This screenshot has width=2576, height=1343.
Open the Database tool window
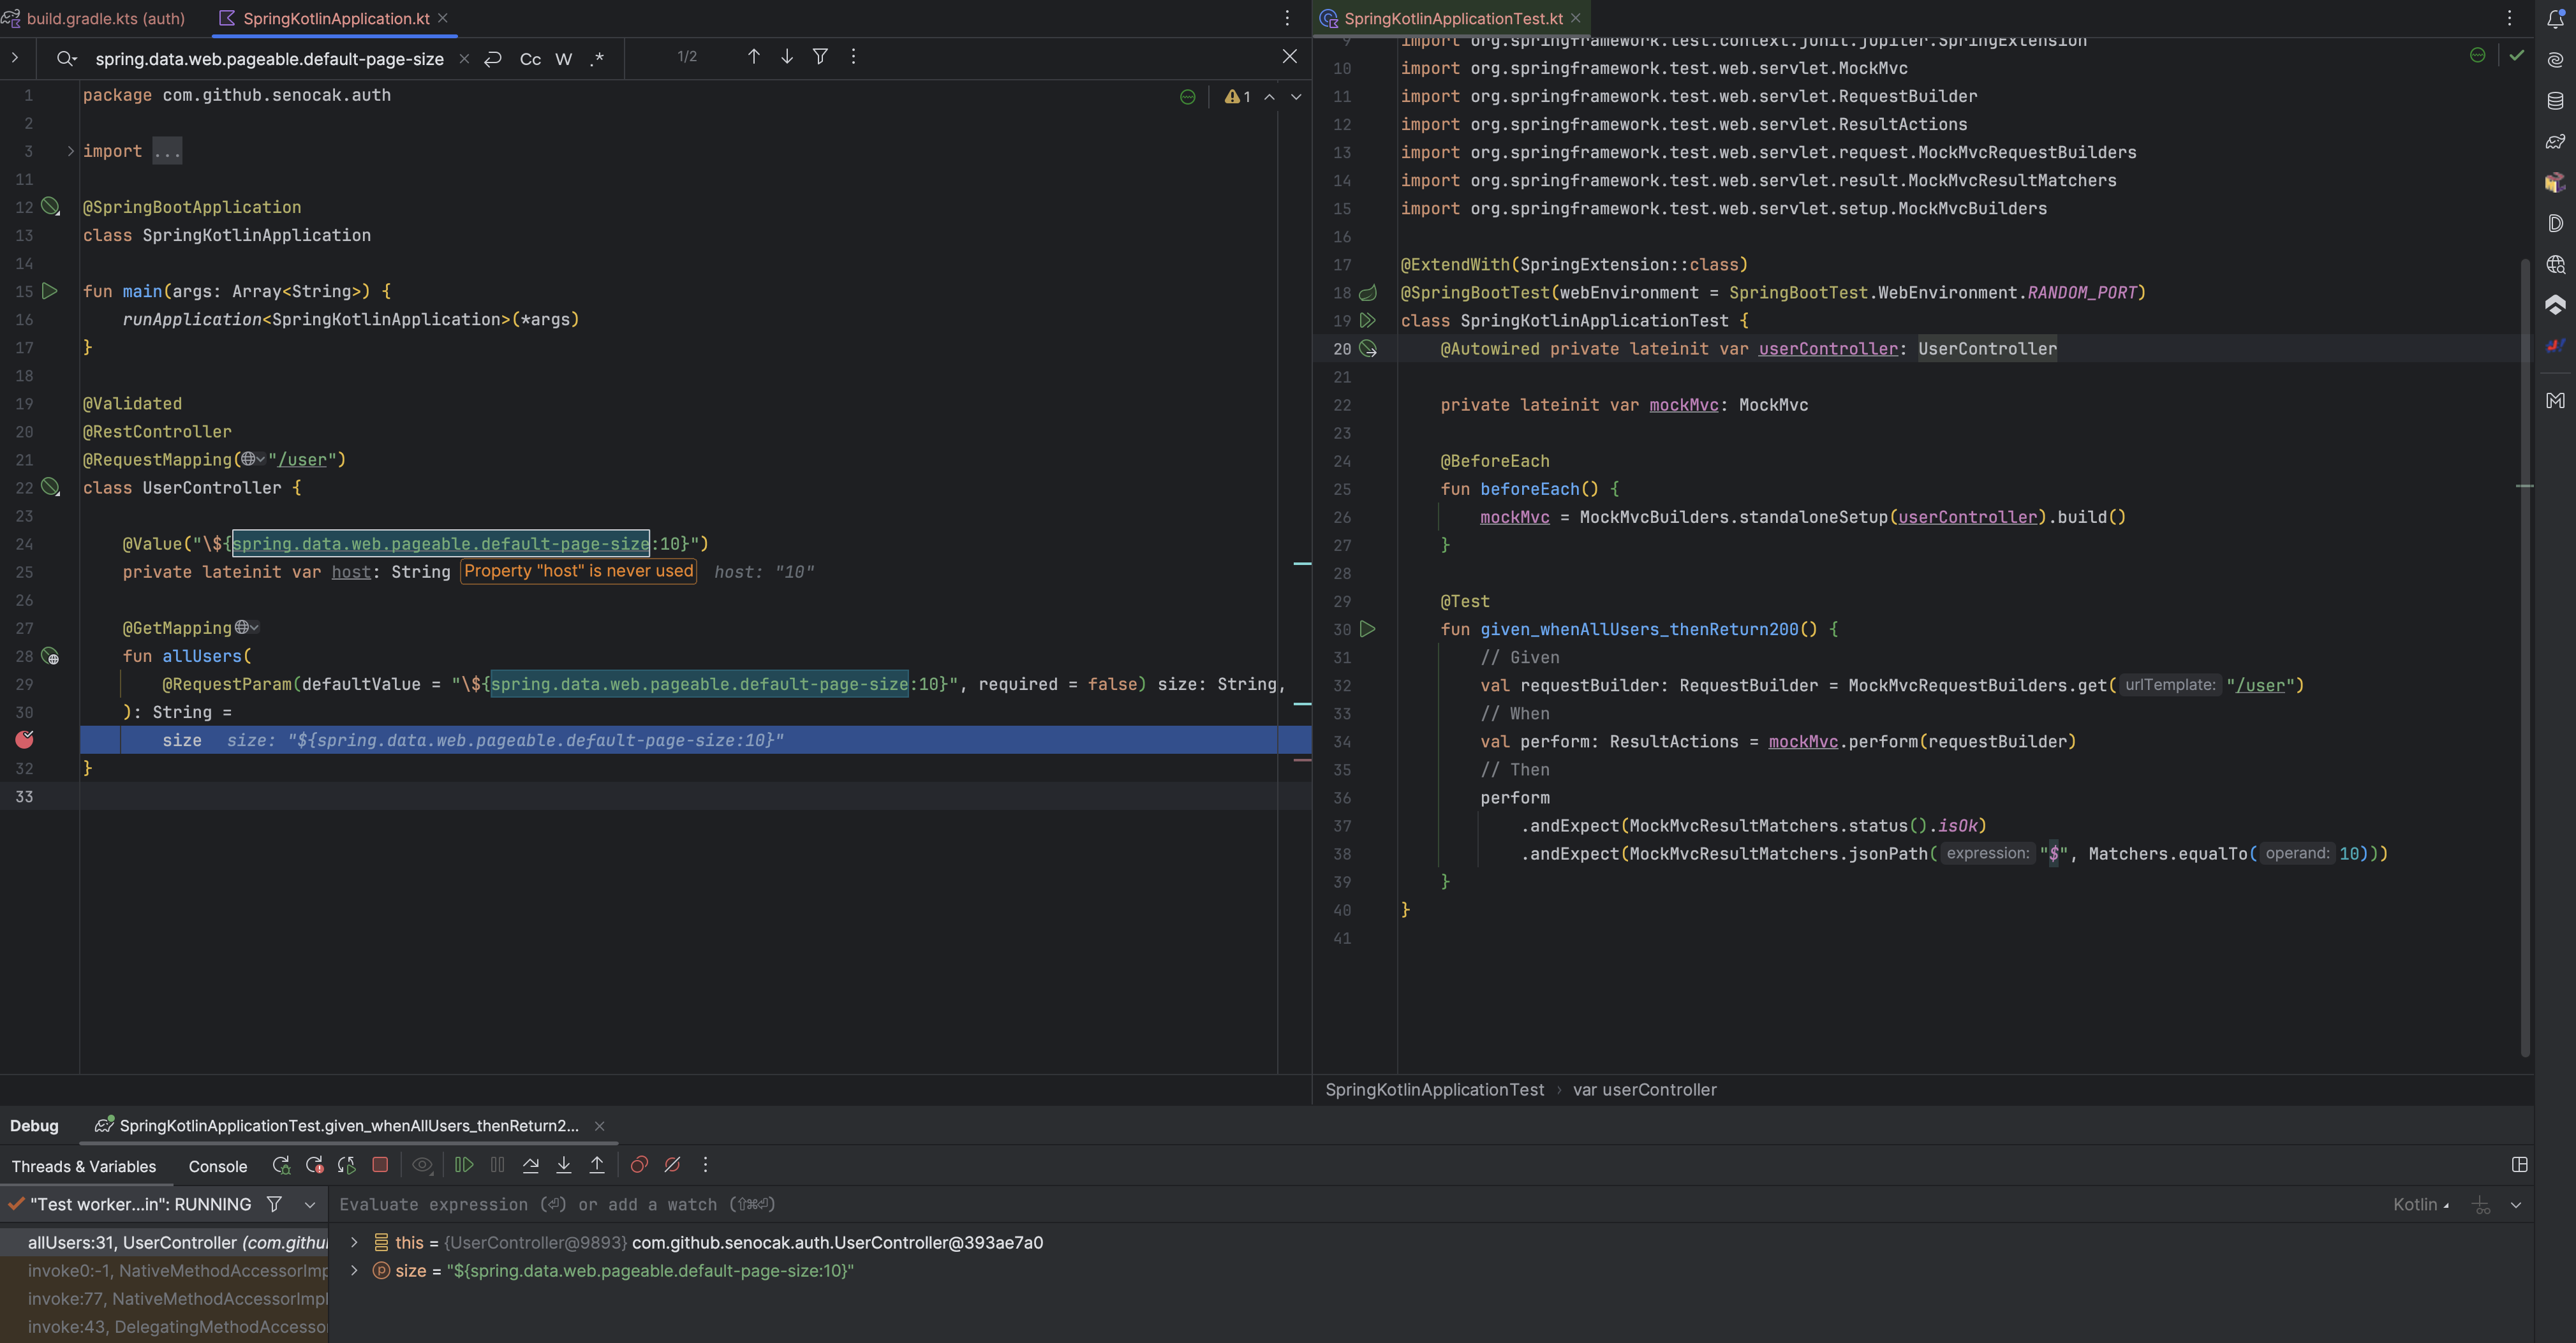[x=2555, y=100]
